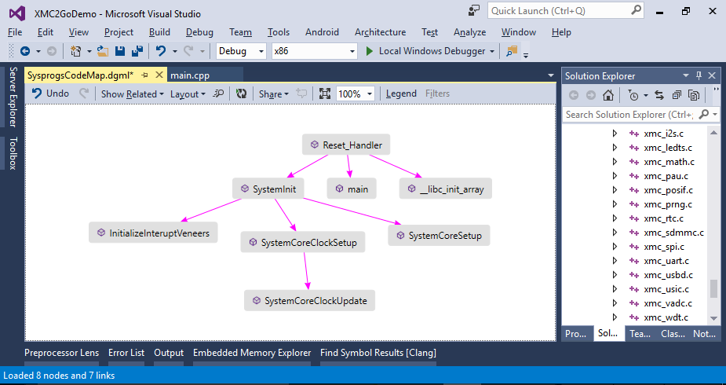Click the save file icon
726x385 pixels.
[120, 51]
